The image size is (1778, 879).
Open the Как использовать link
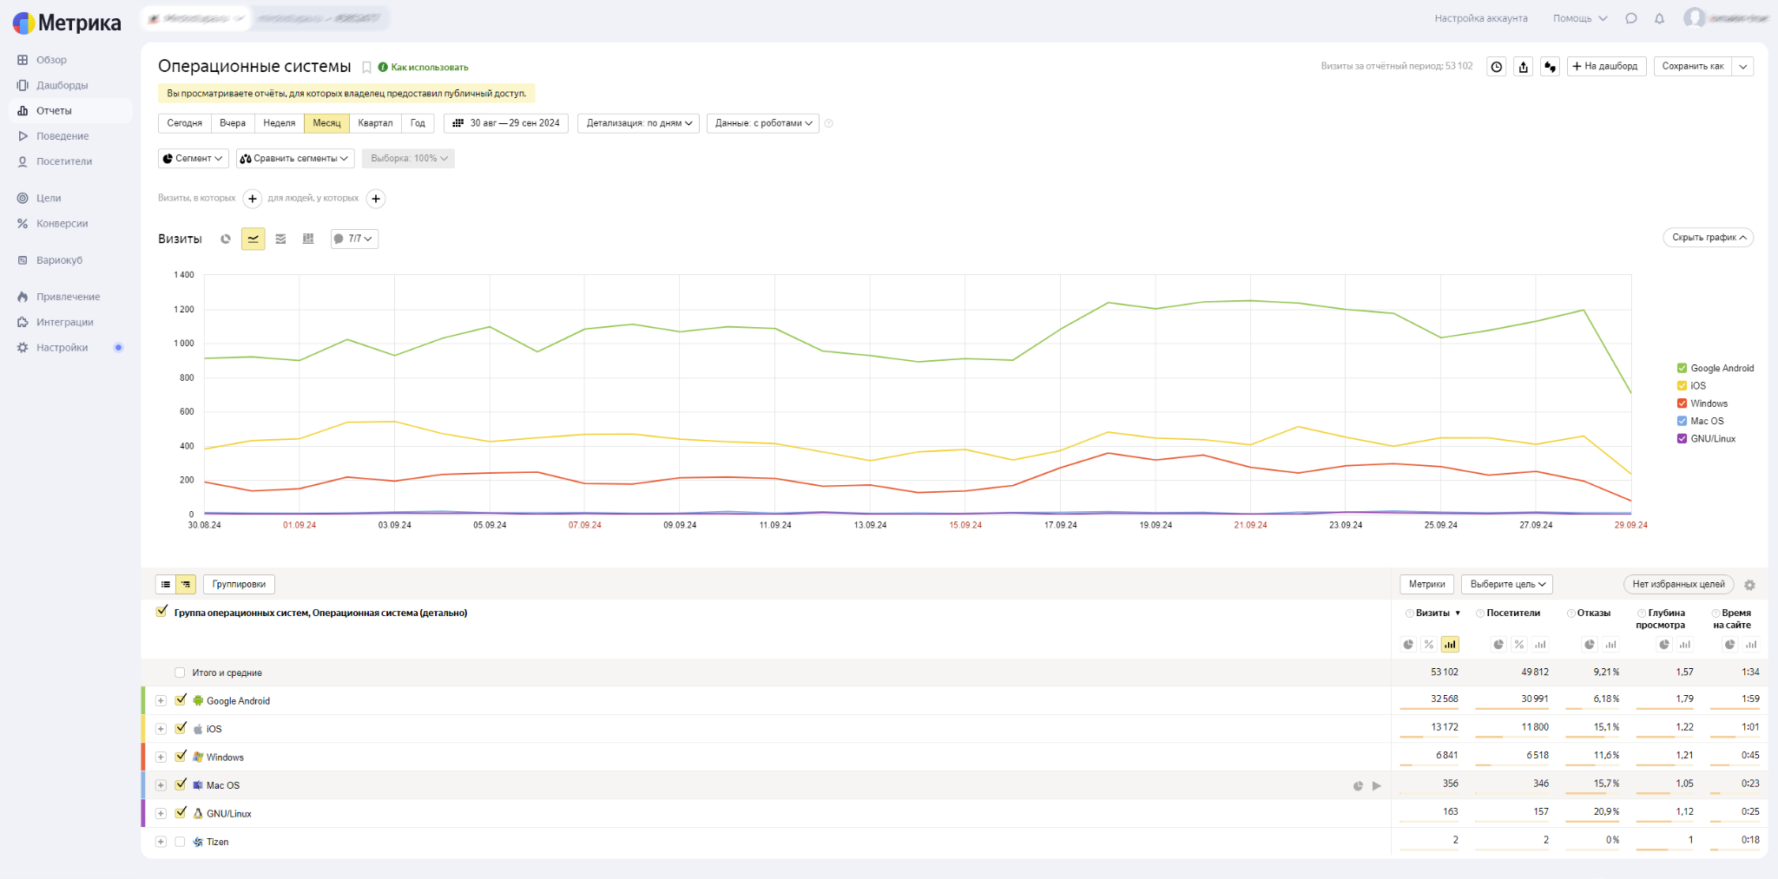click(429, 68)
